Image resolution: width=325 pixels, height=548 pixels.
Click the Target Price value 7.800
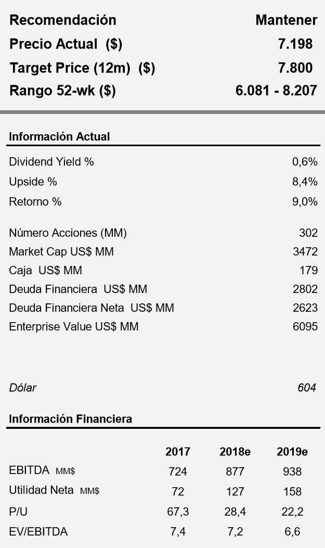point(295,68)
